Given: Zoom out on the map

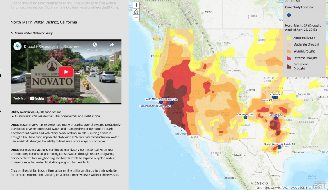Looking at the screenshot, I should point(136,18).
